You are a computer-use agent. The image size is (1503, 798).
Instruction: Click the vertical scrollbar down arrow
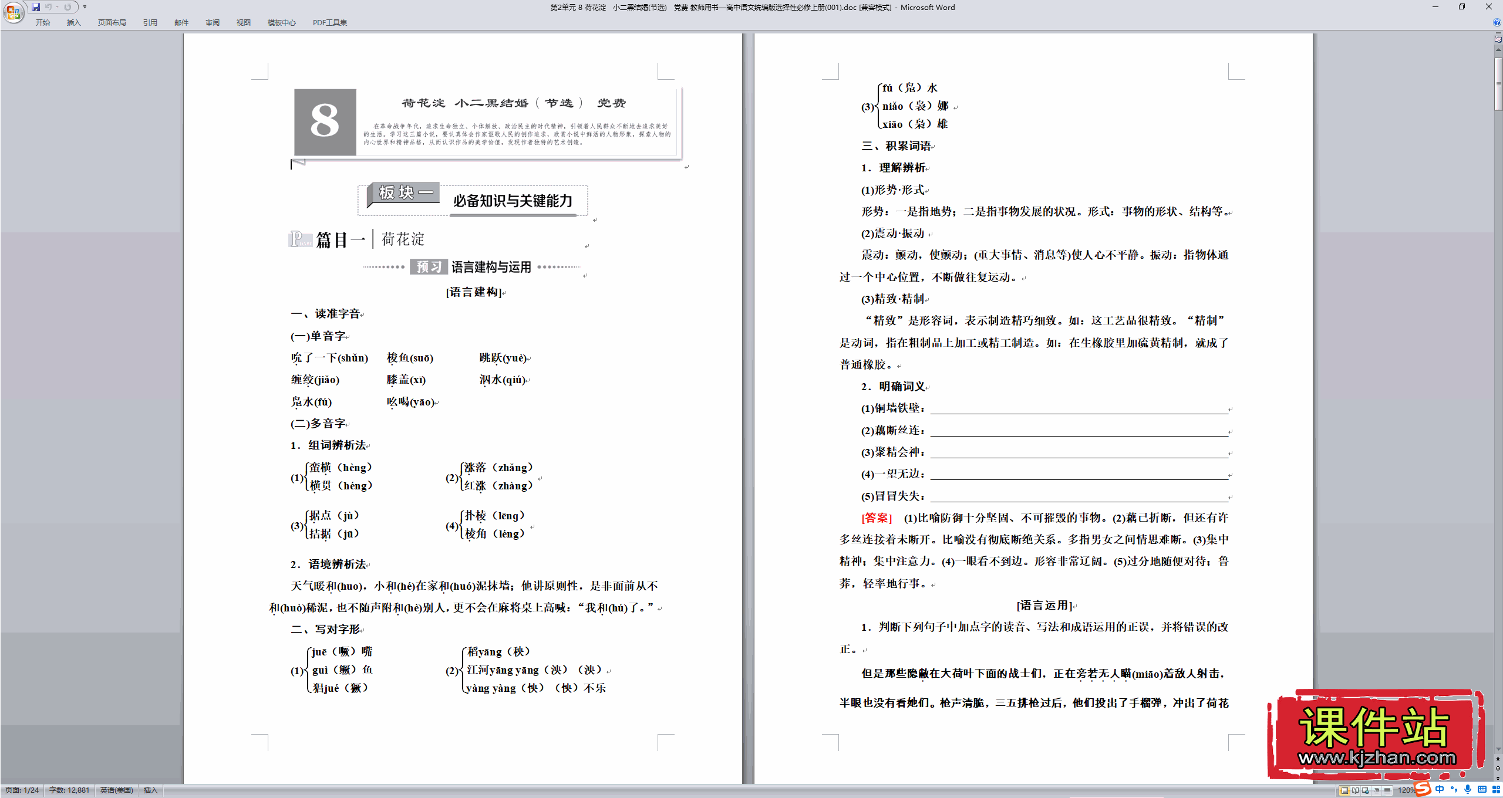coord(1498,749)
